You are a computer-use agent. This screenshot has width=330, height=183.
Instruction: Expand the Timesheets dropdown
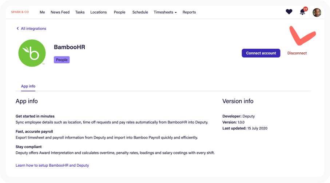tap(165, 12)
